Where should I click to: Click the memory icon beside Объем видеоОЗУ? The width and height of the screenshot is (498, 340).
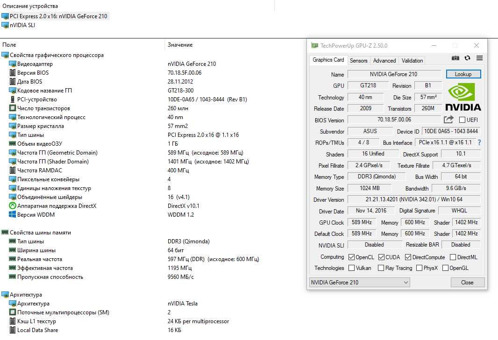13,143
